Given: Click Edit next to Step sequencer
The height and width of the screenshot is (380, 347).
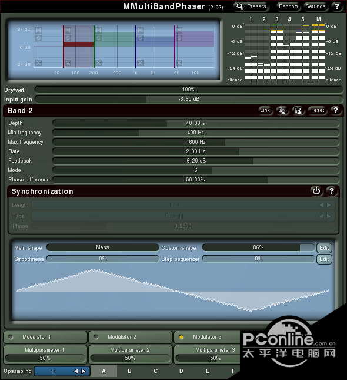Looking at the screenshot, I should (324, 259).
